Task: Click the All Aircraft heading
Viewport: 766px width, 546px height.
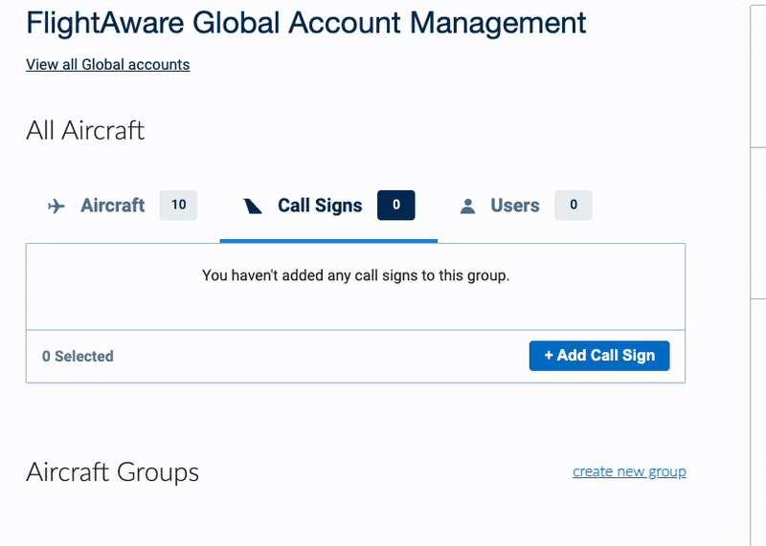Action: click(x=85, y=131)
